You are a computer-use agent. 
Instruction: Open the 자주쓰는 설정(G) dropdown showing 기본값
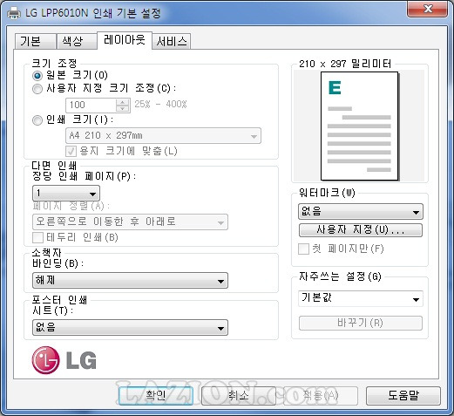coord(361,298)
